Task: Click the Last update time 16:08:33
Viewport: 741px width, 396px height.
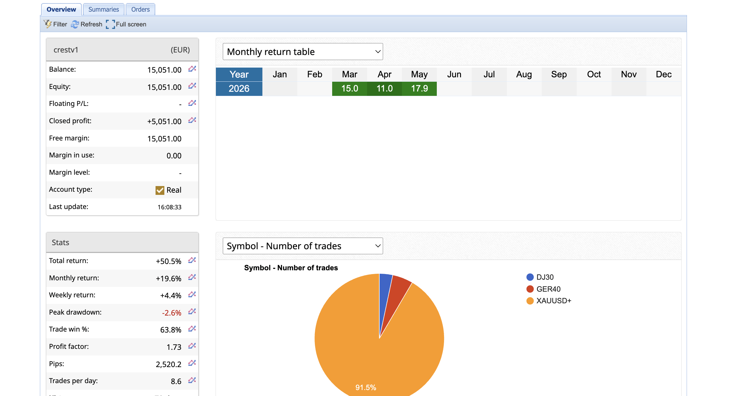Action: pos(169,207)
